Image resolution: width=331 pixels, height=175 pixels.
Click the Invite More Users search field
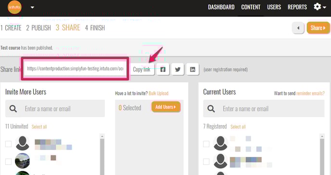pyautogui.click(x=55, y=108)
